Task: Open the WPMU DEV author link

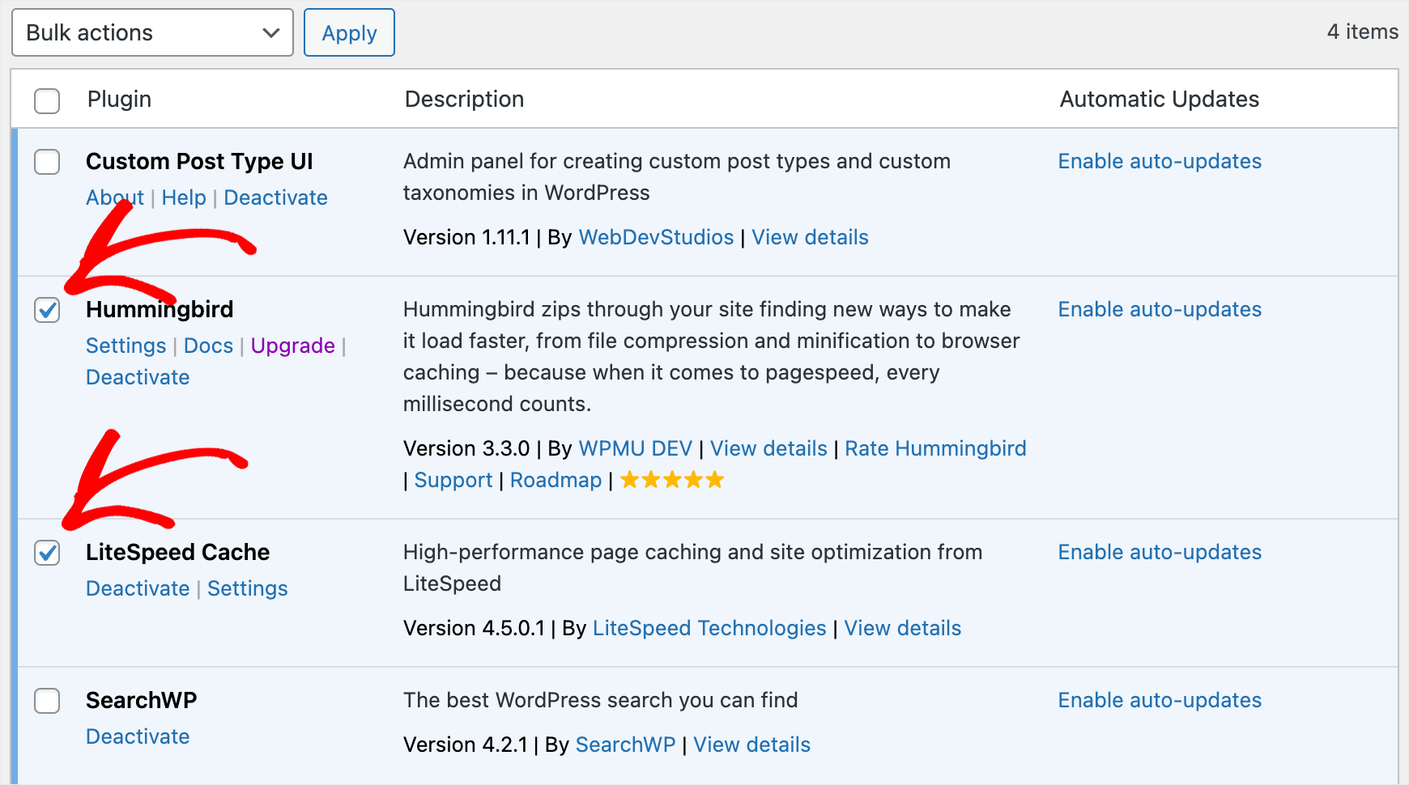Action: coord(636,448)
